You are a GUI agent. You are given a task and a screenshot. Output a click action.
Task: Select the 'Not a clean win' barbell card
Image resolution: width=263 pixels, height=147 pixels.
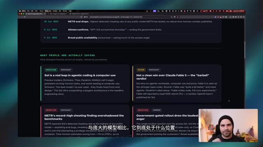click(177, 83)
